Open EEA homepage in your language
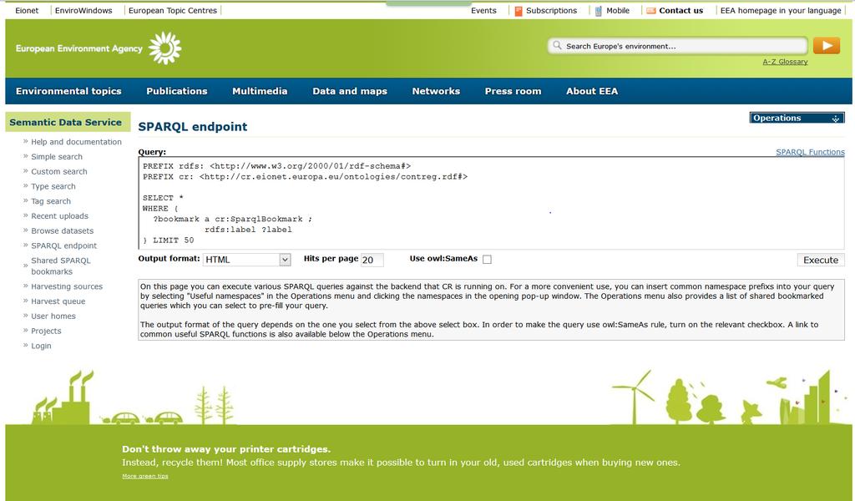This screenshot has width=855, height=501. 781,10
